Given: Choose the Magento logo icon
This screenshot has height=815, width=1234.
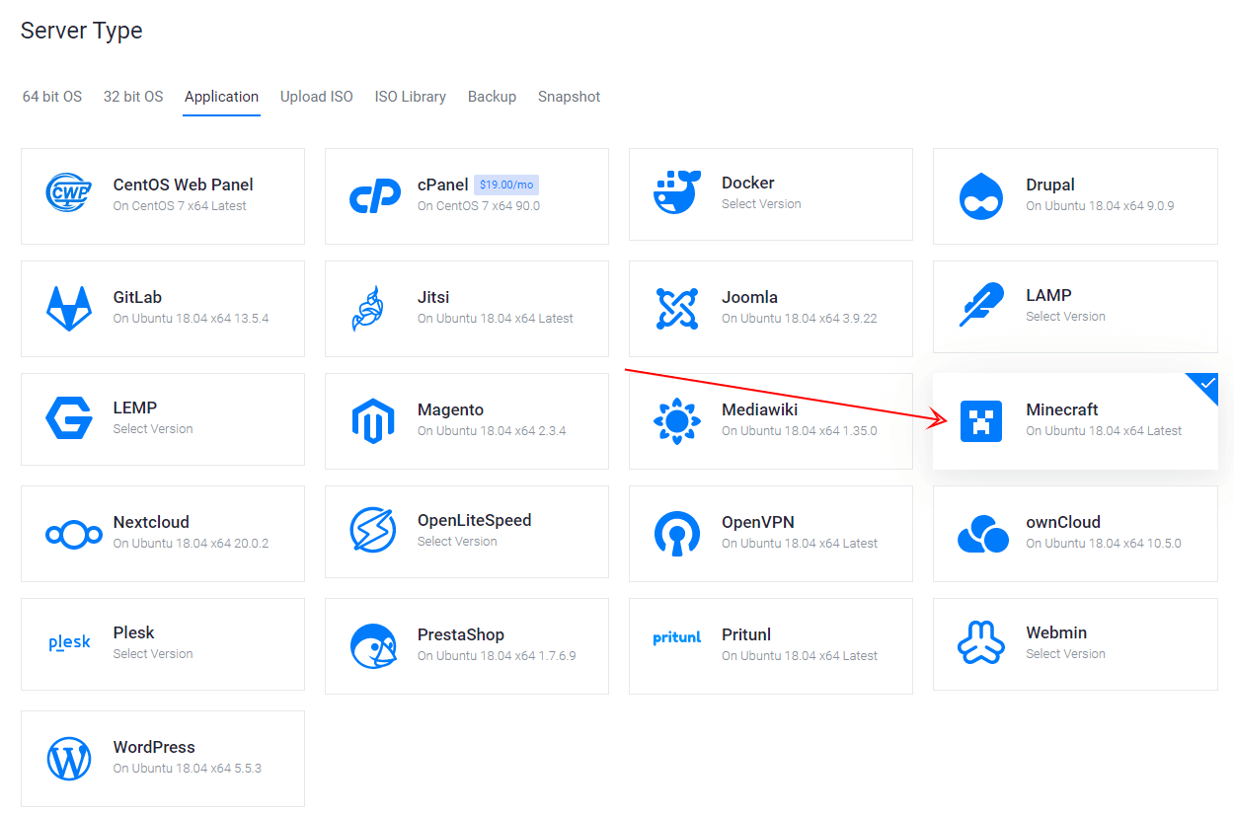Looking at the screenshot, I should [373, 420].
